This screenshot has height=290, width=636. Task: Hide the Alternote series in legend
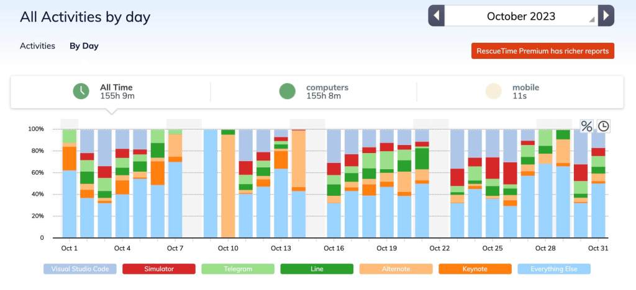396,269
